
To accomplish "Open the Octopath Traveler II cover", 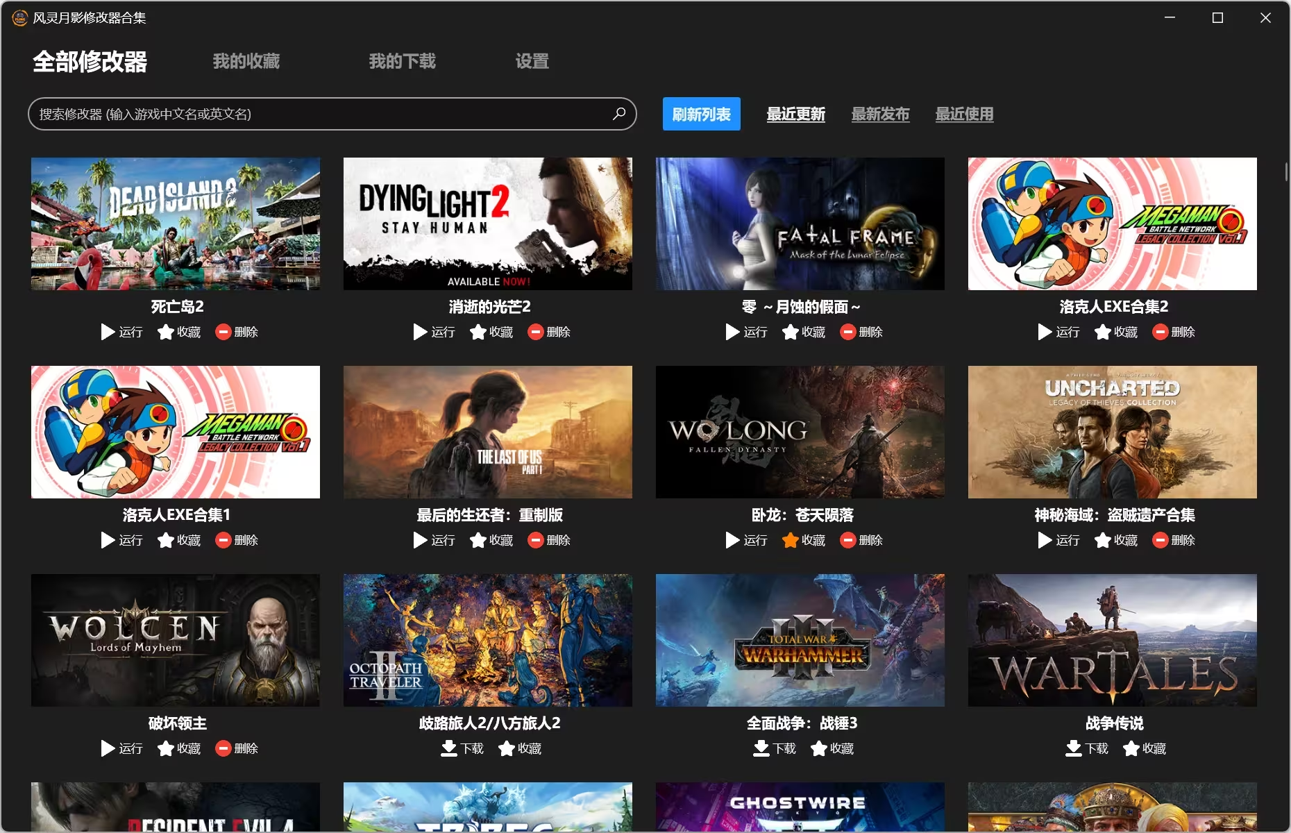I will point(488,640).
